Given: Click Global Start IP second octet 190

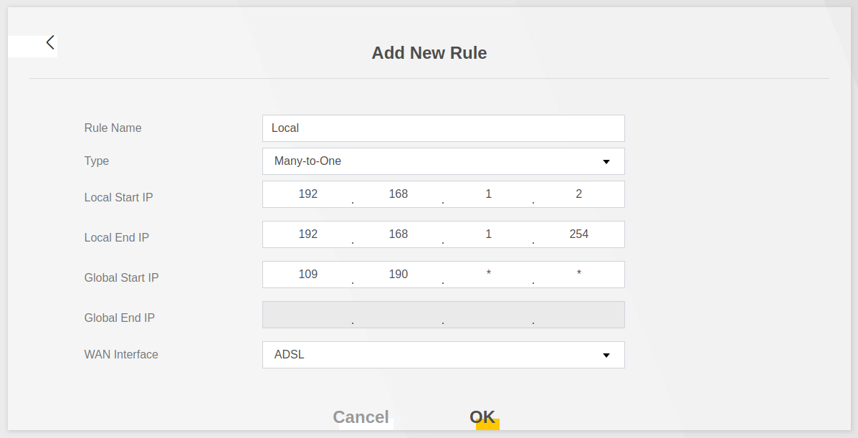Looking at the screenshot, I should point(399,275).
